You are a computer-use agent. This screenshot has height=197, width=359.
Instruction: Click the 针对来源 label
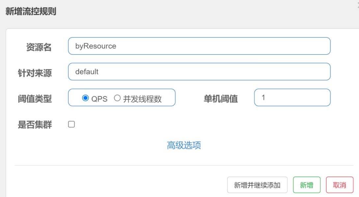tap(35, 73)
